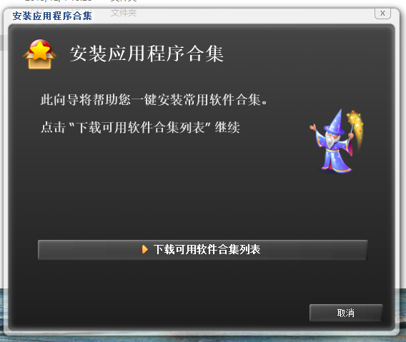The image size is (406, 342).
Task: Click the cardboard box beneath the star
Action: point(39,62)
